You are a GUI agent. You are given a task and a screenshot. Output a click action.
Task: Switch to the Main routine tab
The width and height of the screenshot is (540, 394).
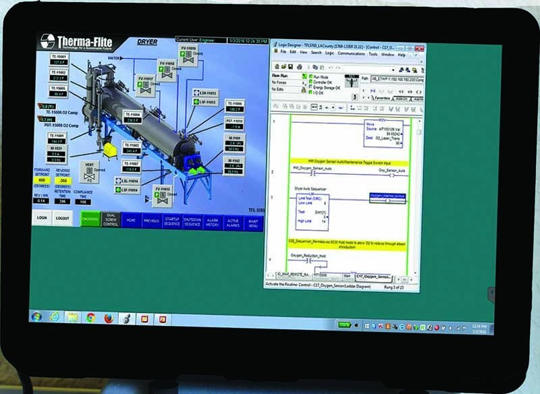pos(347,275)
